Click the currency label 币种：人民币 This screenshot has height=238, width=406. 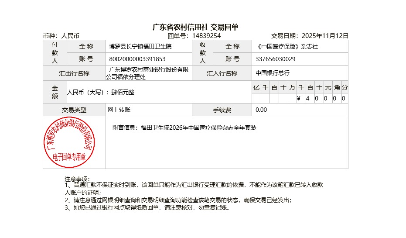click(x=61, y=36)
